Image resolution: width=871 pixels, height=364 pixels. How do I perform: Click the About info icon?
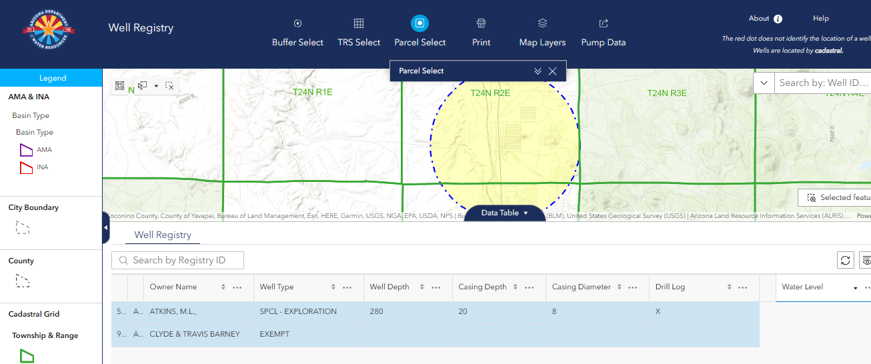tap(778, 19)
